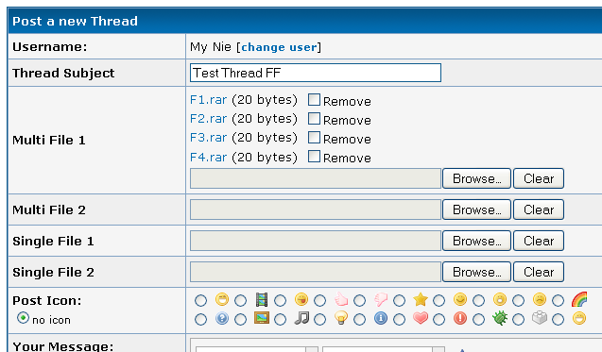602x352 pixels.
Task: Open the F2.rar attachment link
Action: (x=209, y=119)
